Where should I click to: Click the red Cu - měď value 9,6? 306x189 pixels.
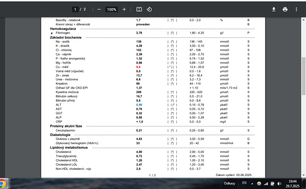point(138,67)
